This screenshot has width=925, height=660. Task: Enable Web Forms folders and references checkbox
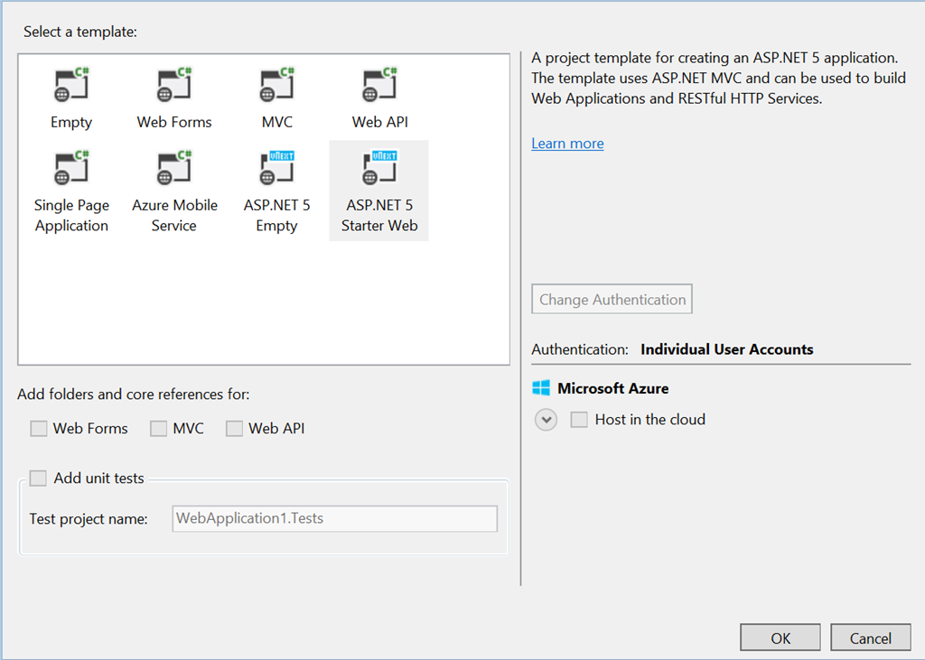point(38,428)
